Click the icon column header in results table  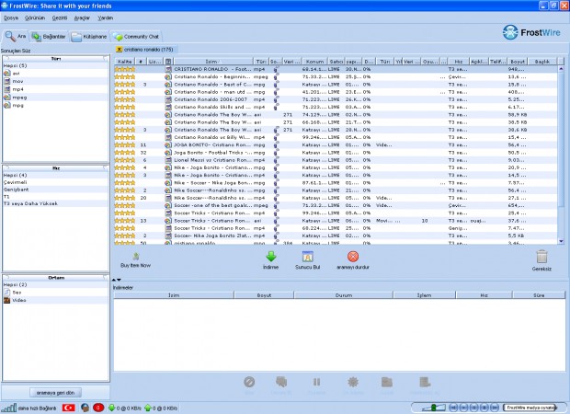pos(168,62)
